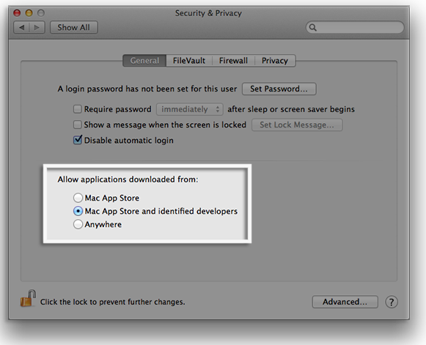The width and height of the screenshot is (426, 345).
Task: Click the 'Allow applications downloaded from:' label
Action: [x=128, y=179]
